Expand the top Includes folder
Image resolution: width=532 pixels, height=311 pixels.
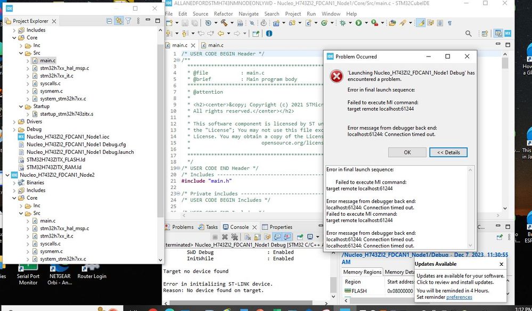click(x=14, y=30)
